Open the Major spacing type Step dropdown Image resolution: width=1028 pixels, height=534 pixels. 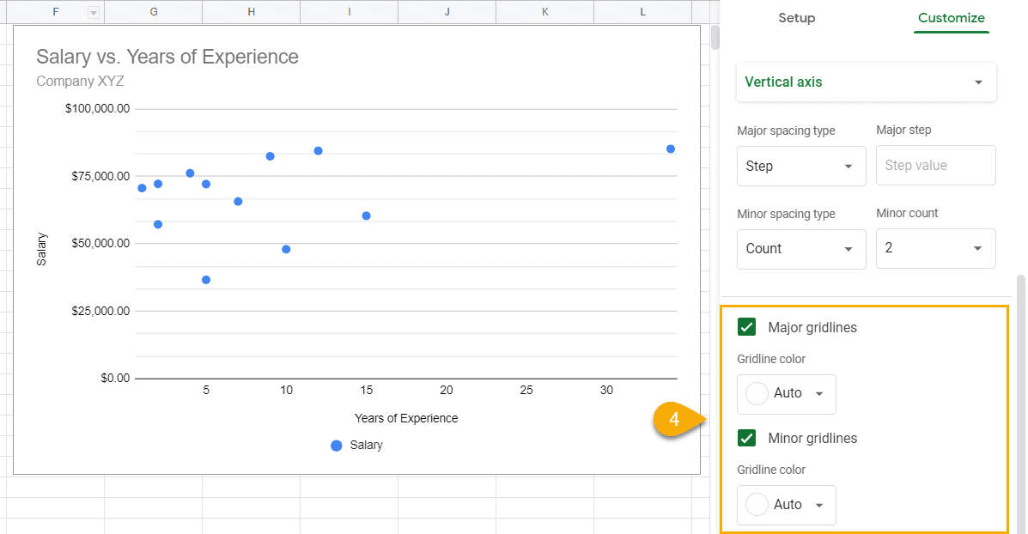click(x=800, y=166)
